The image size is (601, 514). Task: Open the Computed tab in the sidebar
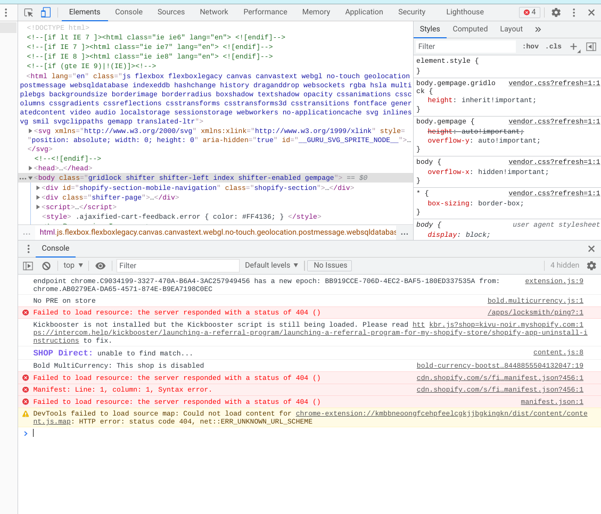click(x=470, y=29)
